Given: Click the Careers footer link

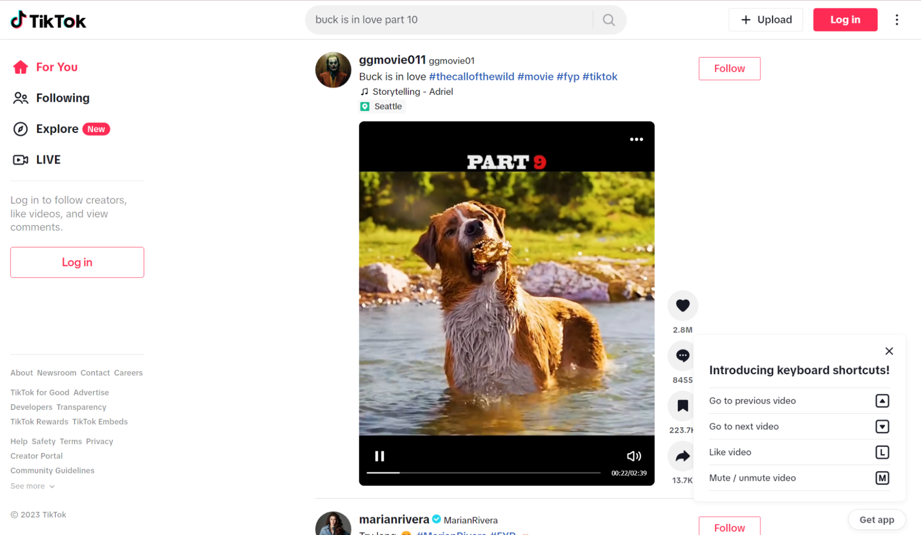Looking at the screenshot, I should [128, 373].
